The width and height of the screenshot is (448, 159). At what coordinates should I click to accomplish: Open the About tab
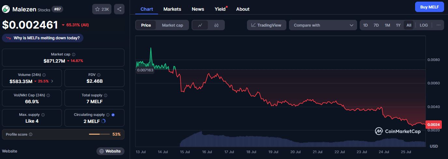pyautogui.click(x=243, y=9)
